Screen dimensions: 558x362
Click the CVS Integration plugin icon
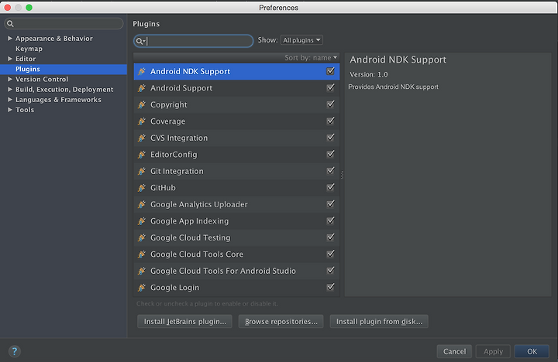tap(142, 138)
